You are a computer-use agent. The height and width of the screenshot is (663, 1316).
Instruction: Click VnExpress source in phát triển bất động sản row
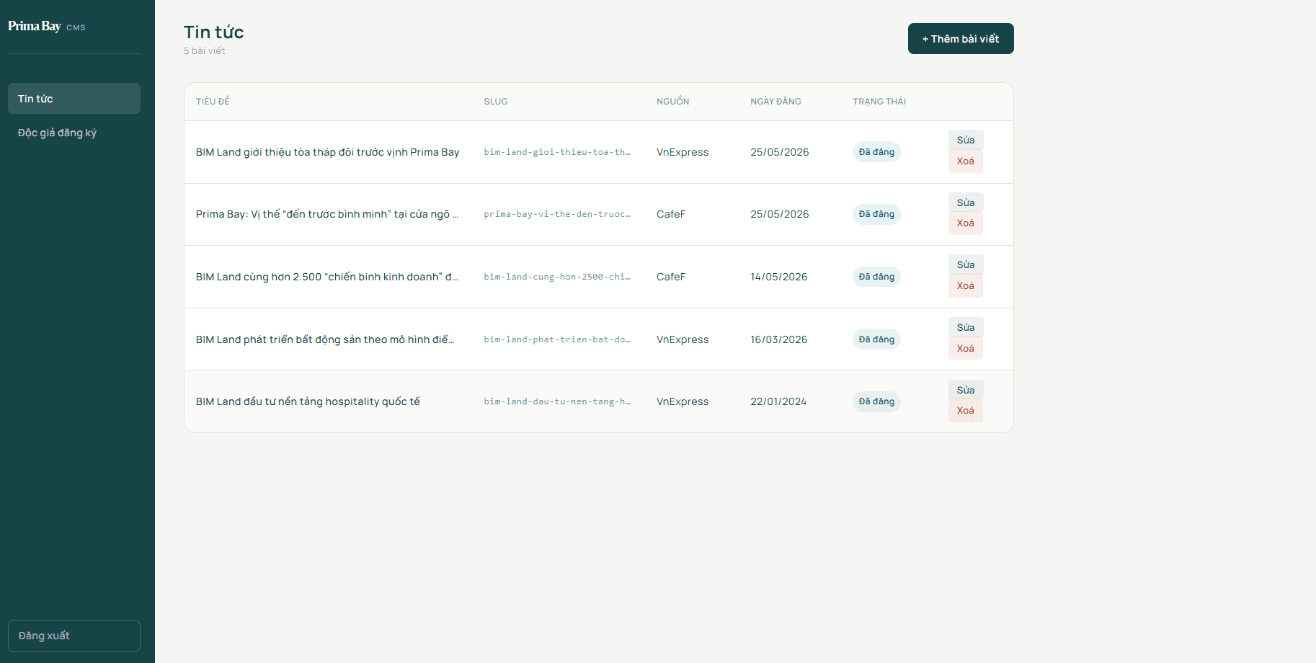click(683, 339)
